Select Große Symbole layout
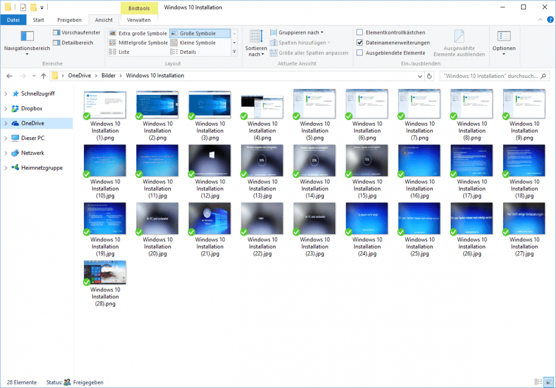The image size is (556, 388). pyautogui.click(x=200, y=33)
